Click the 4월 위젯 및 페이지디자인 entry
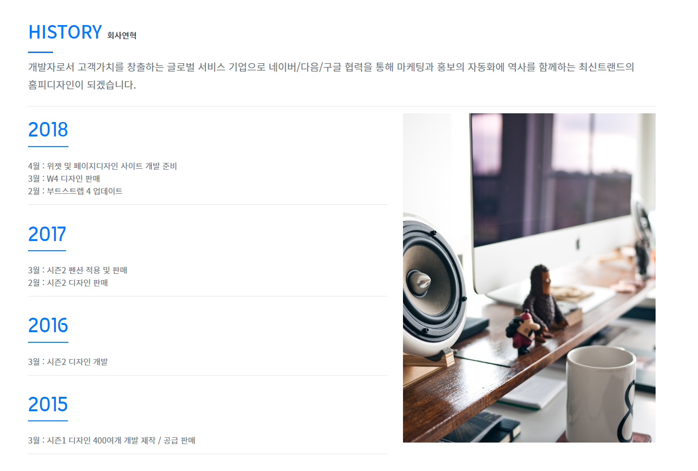This screenshot has height=471, width=698. tap(103, 166)
